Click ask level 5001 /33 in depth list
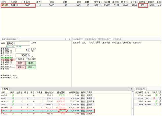Image resolution: width=162 pixels, height=116 pixels. 8,58
